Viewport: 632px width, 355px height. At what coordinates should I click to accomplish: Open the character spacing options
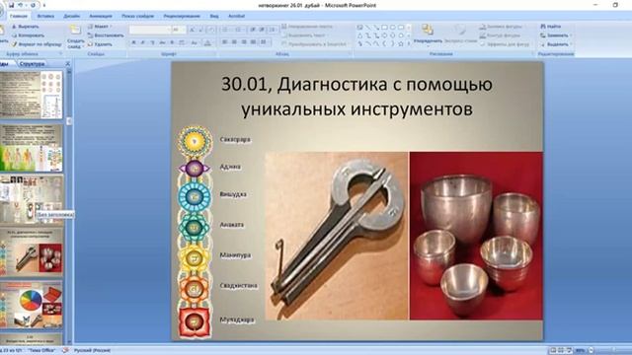[x=182, y=42]
